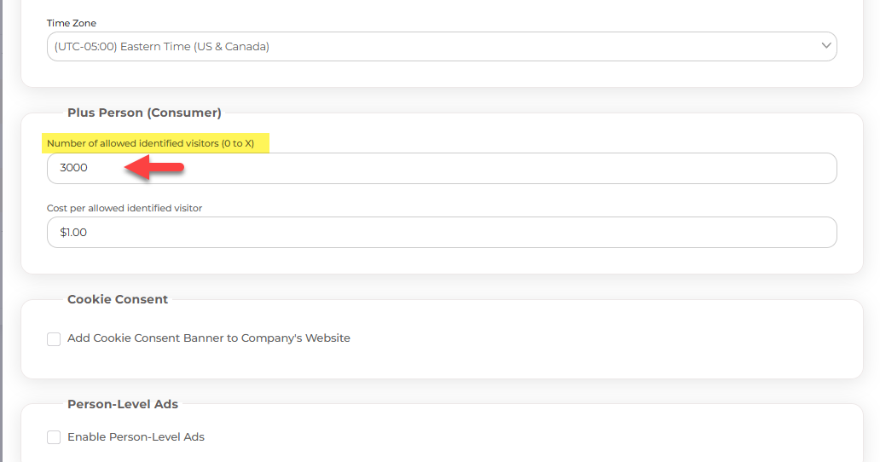Screen dimensions: 880x462
Task: Click the Cookie Consent section heading
Action: tap(118, 299)
